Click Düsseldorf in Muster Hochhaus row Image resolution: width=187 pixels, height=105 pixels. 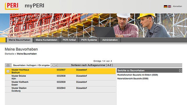pyautogui.click(x=81, y=70)
